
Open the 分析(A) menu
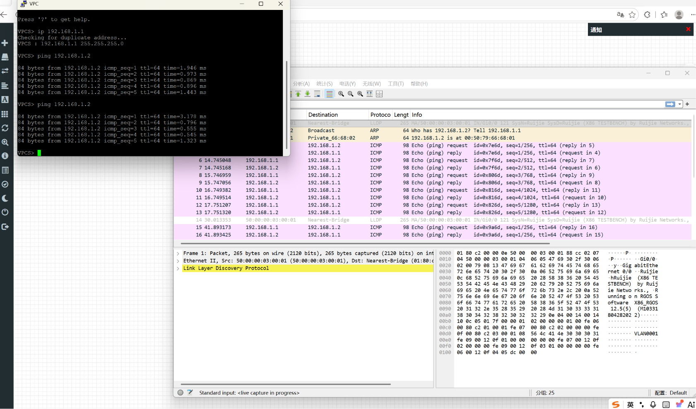pyautogui.click(x=301, y=84)
